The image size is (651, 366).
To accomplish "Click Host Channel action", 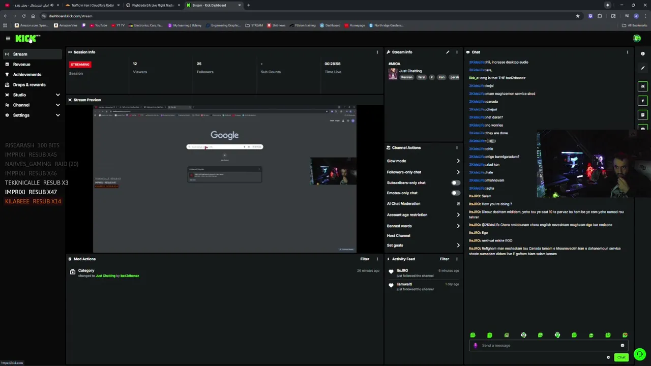I will point(398,235).
